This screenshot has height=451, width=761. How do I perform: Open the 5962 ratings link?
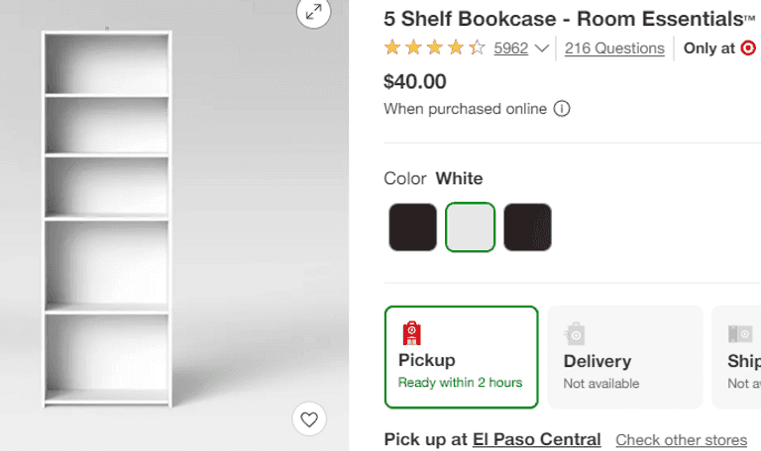pyautogui.click(x=510, y=47)
